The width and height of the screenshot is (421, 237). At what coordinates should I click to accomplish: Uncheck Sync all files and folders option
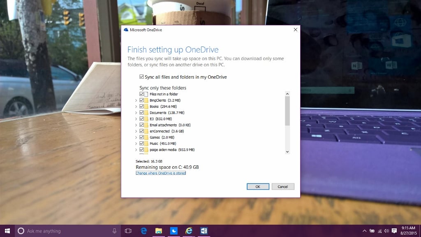point(142,77)
